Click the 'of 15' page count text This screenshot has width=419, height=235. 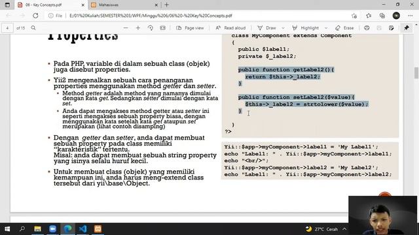[x=20, y=28]
